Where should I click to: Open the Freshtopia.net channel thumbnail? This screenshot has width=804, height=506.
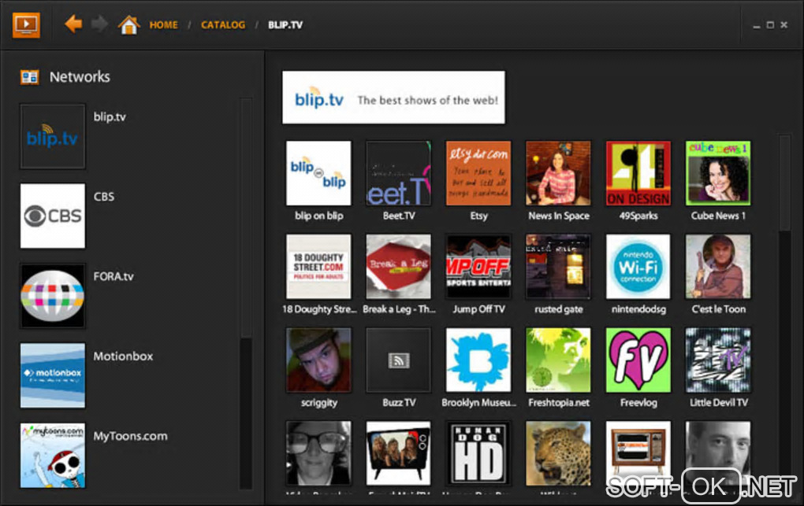coord(558,360)
